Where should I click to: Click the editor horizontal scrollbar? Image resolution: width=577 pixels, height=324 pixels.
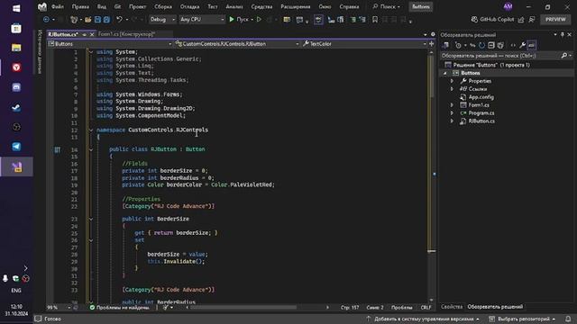click(x=243, y=308)
